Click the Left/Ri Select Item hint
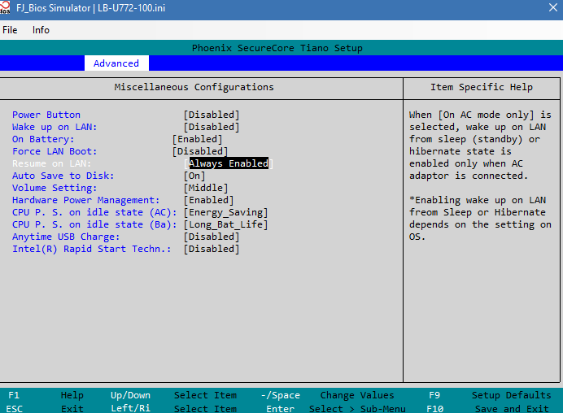The image size is (563, 413). (174, 409)
